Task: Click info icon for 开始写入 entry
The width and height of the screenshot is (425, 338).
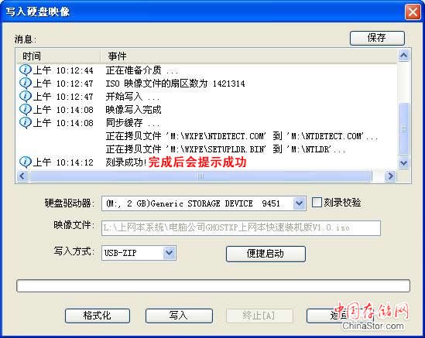Action: [26, 96]
